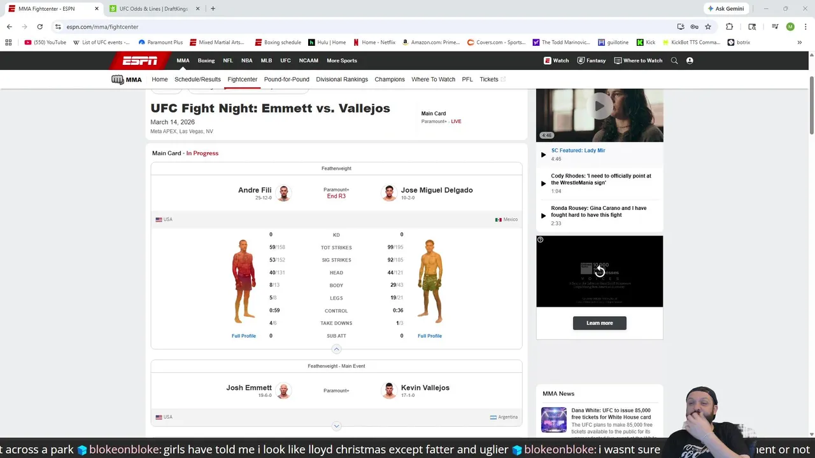The width and height of the screenshot is (815, 458).
Task: Open Where to Watch in top bar
Action: 638,60
